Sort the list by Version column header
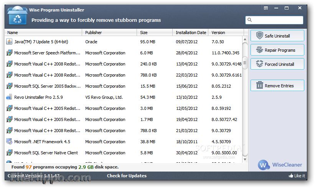Screen dimensions: 315x188 (226, 33)
